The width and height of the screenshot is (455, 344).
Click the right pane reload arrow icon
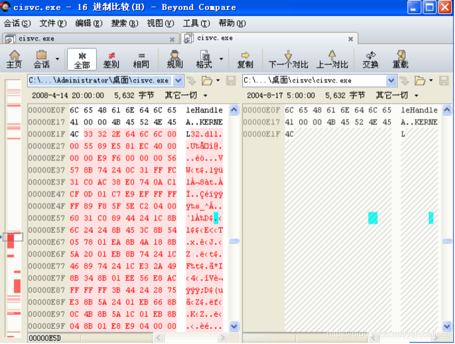pos(405,81)
